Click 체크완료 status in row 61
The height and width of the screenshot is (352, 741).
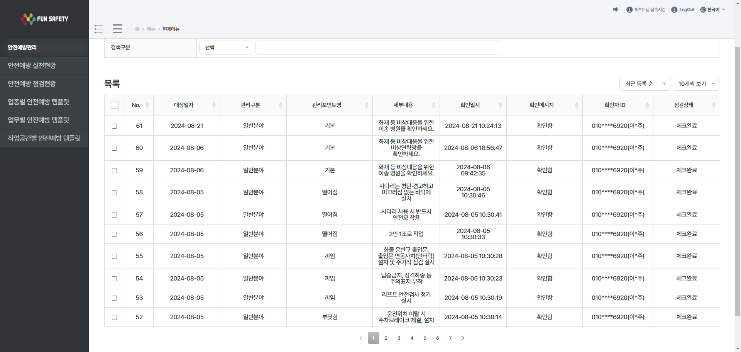click(x=687, y=126)
